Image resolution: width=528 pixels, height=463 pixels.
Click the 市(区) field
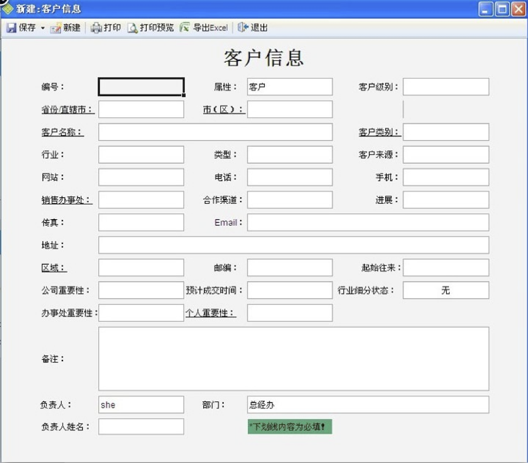click(290, 110)
